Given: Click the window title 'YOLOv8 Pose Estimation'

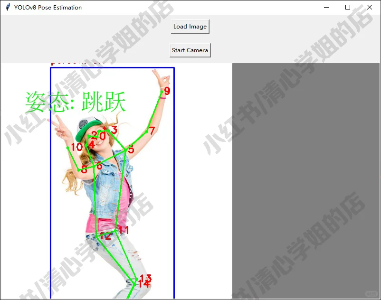Looking at the screenshot, I should pos(48,8).
